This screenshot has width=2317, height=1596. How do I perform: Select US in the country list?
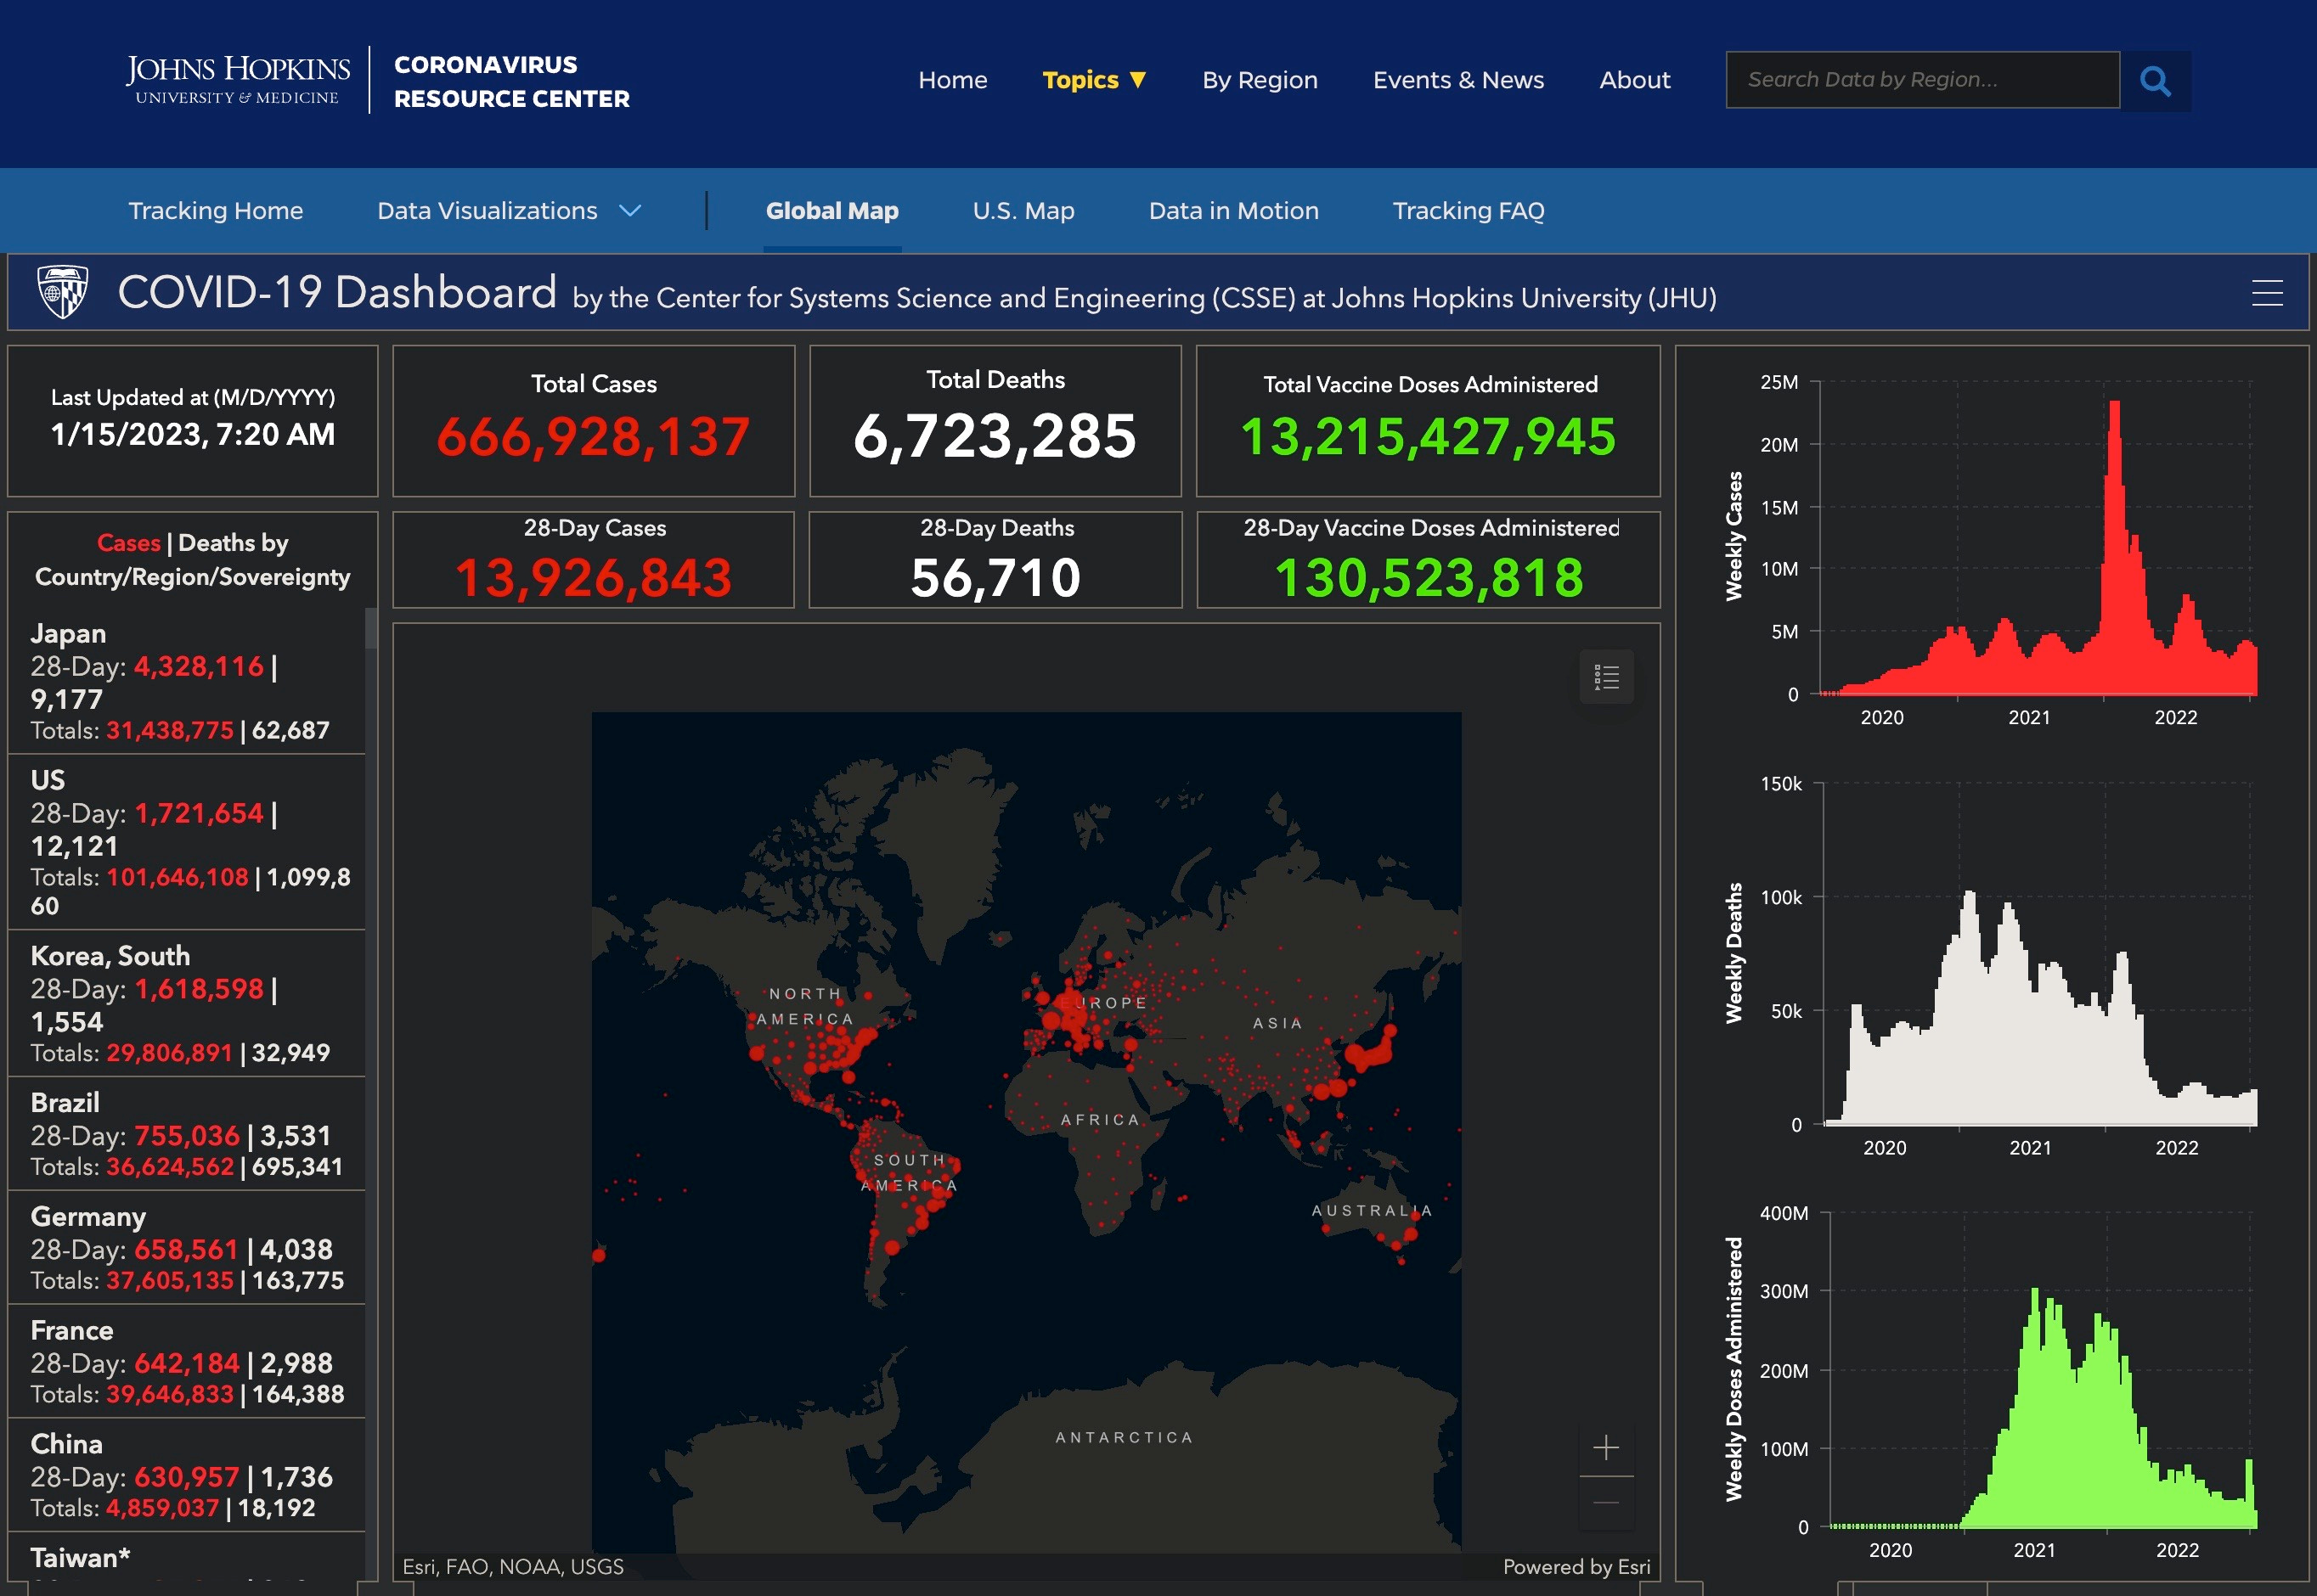pyautogui.click(x=186, y=842)
